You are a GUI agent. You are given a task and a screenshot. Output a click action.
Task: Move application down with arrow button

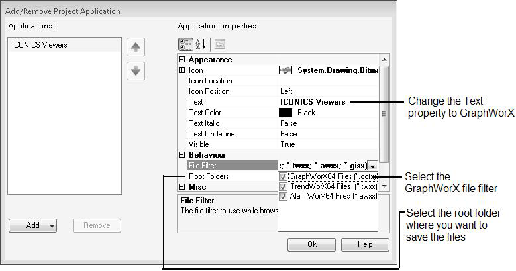136,71
